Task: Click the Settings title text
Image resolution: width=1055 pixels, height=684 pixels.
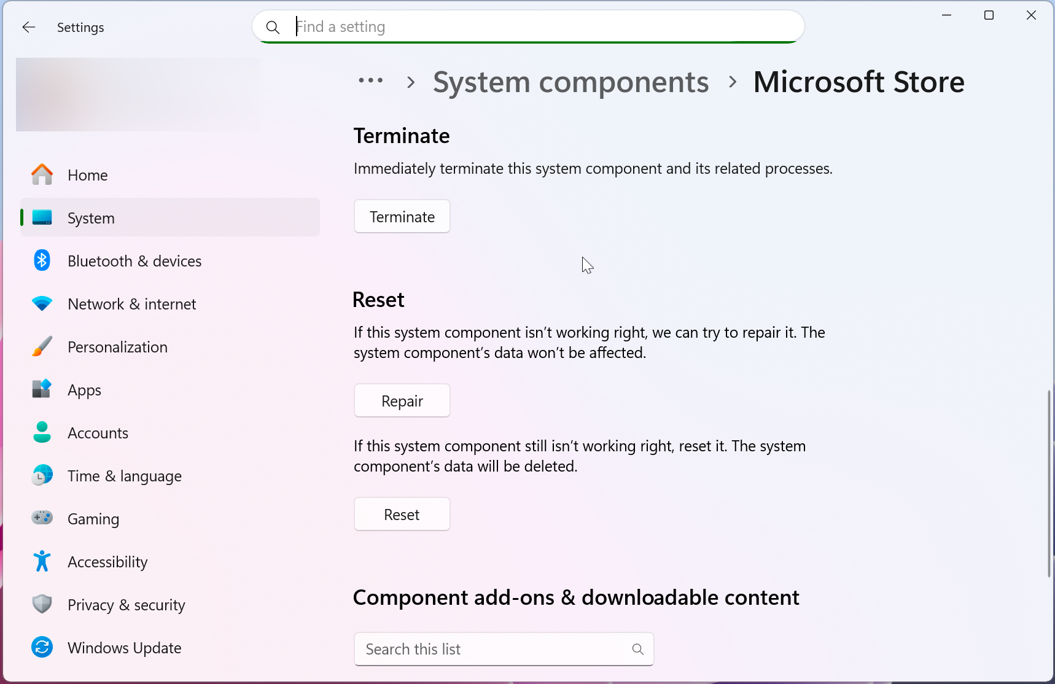Action: tap(80, 28)
